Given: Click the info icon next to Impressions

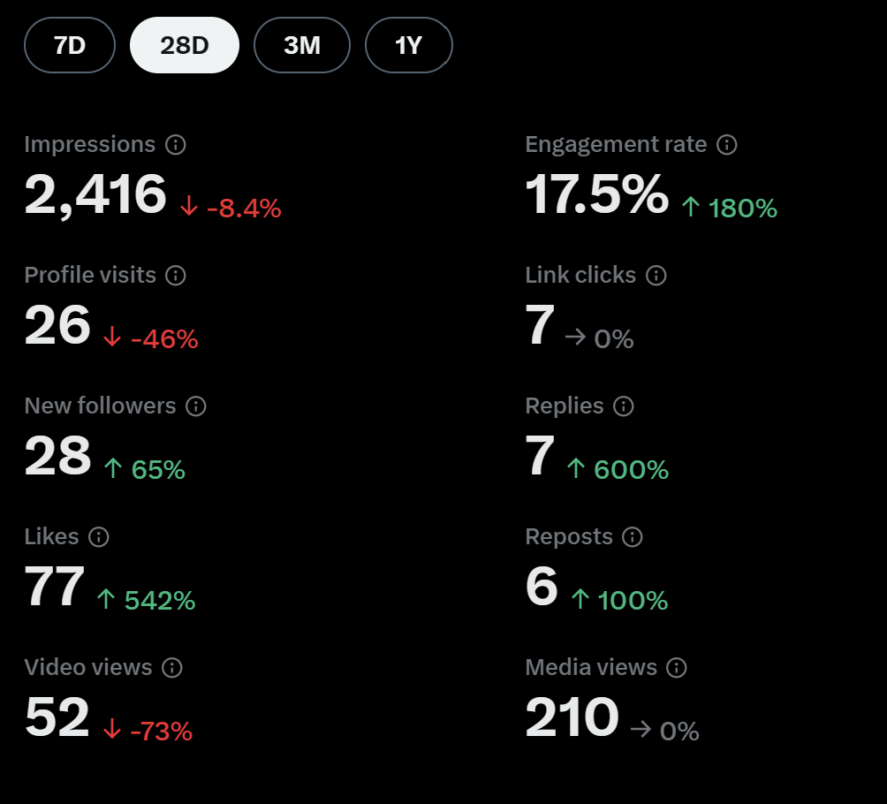Looking at the screenshot, I should coord(176,145).
